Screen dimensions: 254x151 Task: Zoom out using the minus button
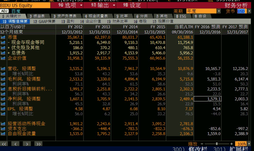click(x=202, y=144)
